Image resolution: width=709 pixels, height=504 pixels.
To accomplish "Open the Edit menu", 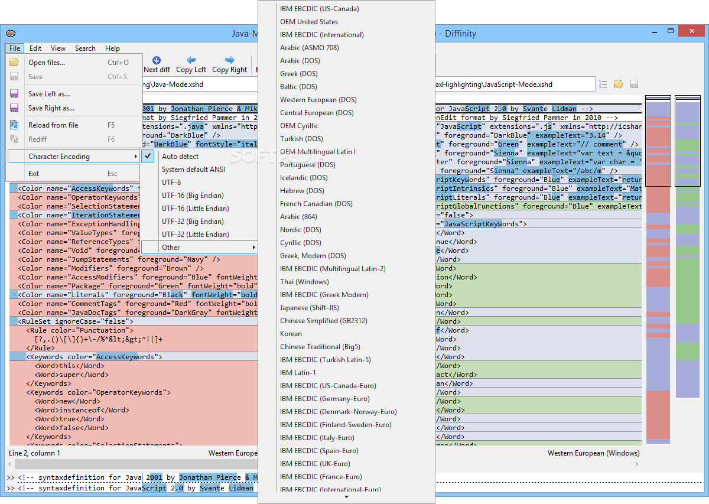I will pos(35,48).
